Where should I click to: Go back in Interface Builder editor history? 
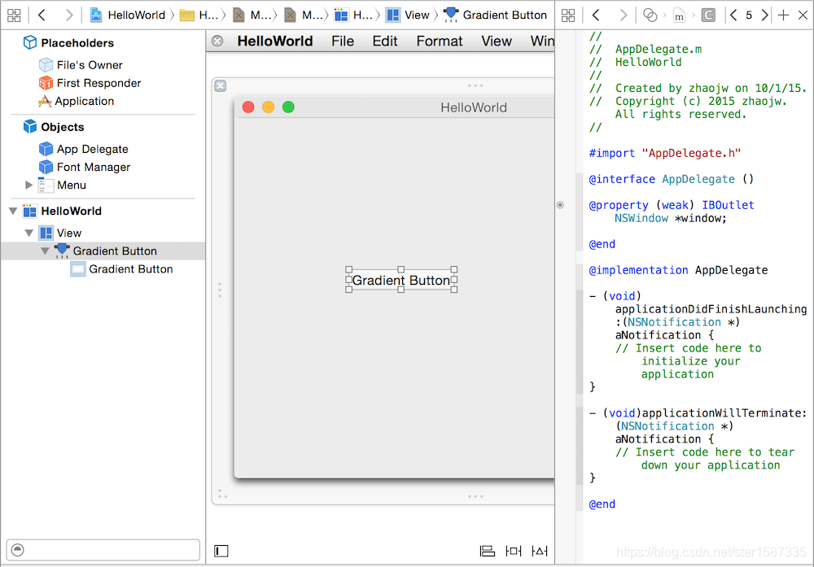(42, 15)
